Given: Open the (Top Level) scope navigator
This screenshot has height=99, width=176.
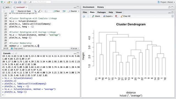Looking at the screenshot, I should pos(18,48).
